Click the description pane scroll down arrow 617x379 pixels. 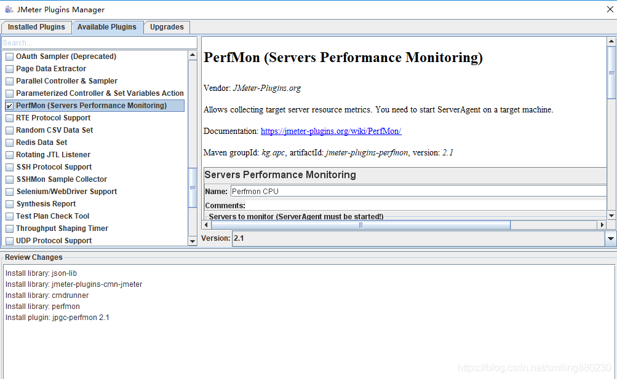coord(611,215)
